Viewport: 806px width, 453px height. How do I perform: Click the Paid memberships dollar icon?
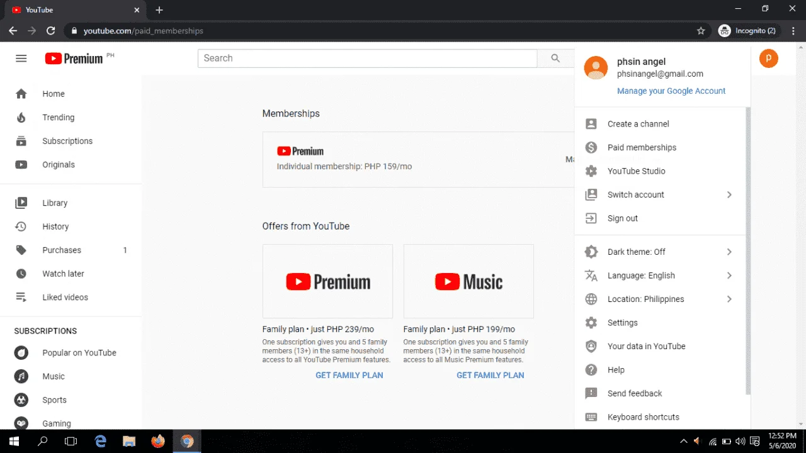(x=591, y=147)
